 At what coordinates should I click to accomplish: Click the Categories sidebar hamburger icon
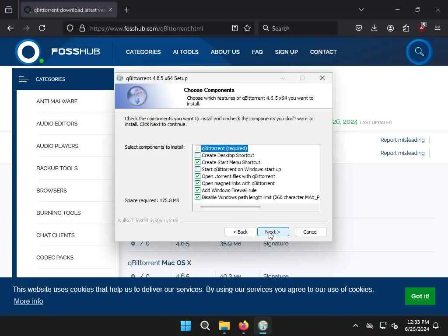(x=24, y=79)
